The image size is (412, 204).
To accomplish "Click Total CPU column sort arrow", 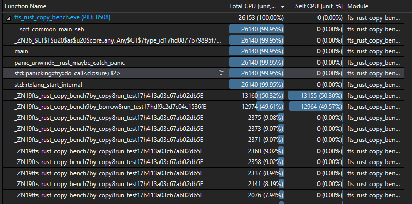I will [283, 7].
